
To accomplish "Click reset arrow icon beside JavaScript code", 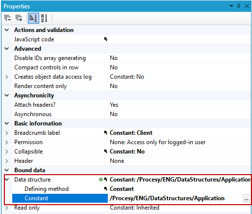I will tap(105, 39).
